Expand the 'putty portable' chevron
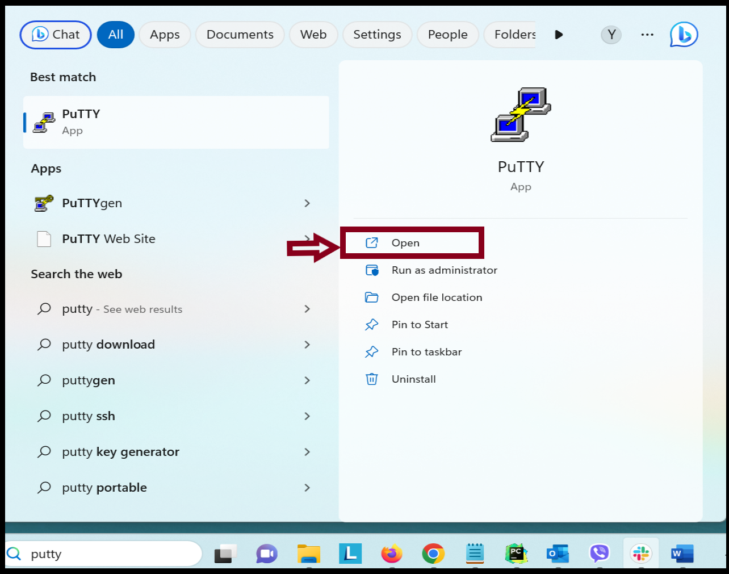729x574 pixels. coord(307,488)
